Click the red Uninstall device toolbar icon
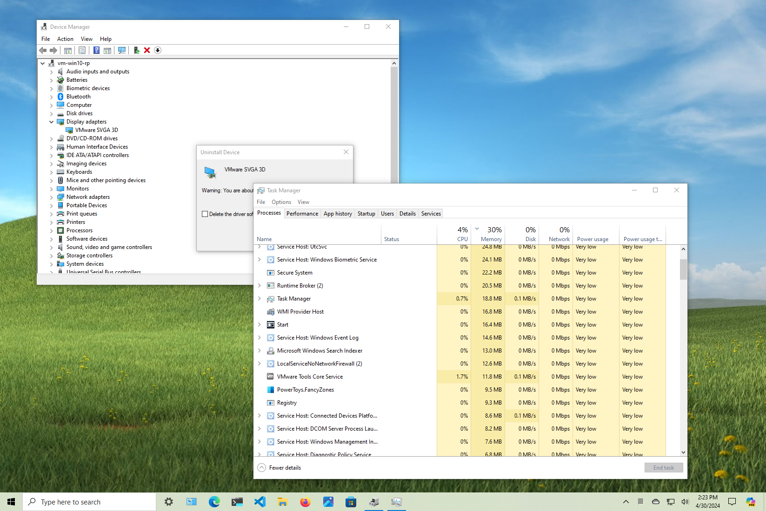This screenshot has width=766, height=511. pos(147,50)
